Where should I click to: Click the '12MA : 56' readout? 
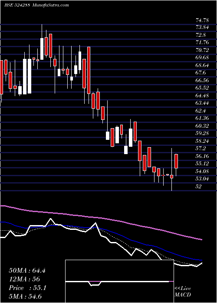[x=24, y=279]
